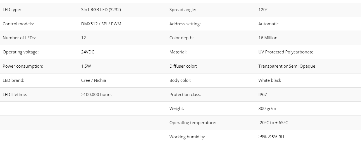
Task: Select the "3in1 RGB LED (3232)" value
Action: [101, 10]
